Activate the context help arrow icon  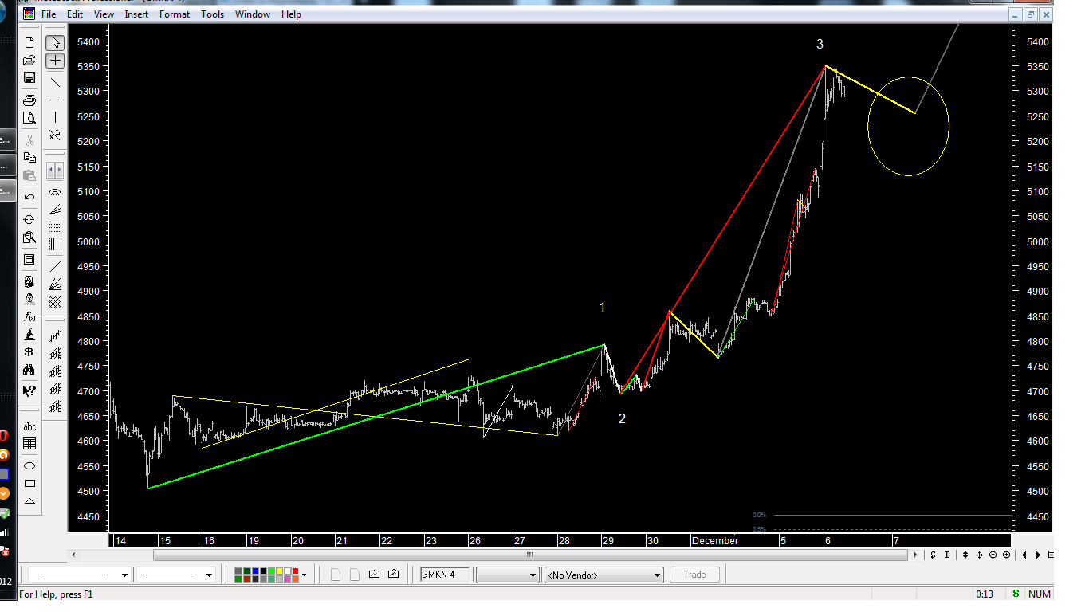coord(29,390)
